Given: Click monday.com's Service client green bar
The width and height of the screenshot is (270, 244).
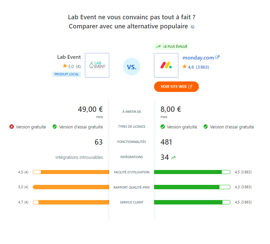Looking at the screenshot, I should point(192,202).
